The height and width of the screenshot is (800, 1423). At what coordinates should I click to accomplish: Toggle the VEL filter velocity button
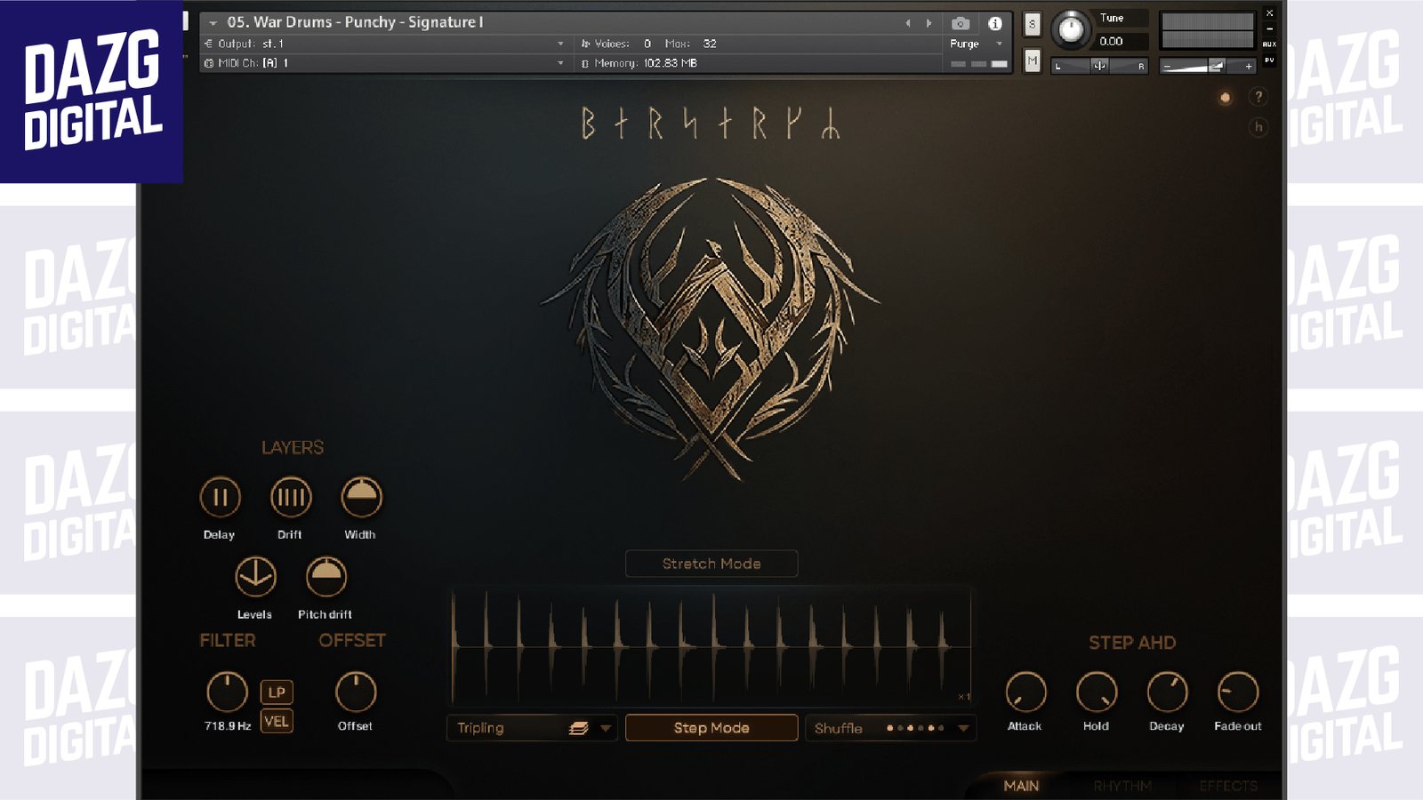tap(277, 721)
